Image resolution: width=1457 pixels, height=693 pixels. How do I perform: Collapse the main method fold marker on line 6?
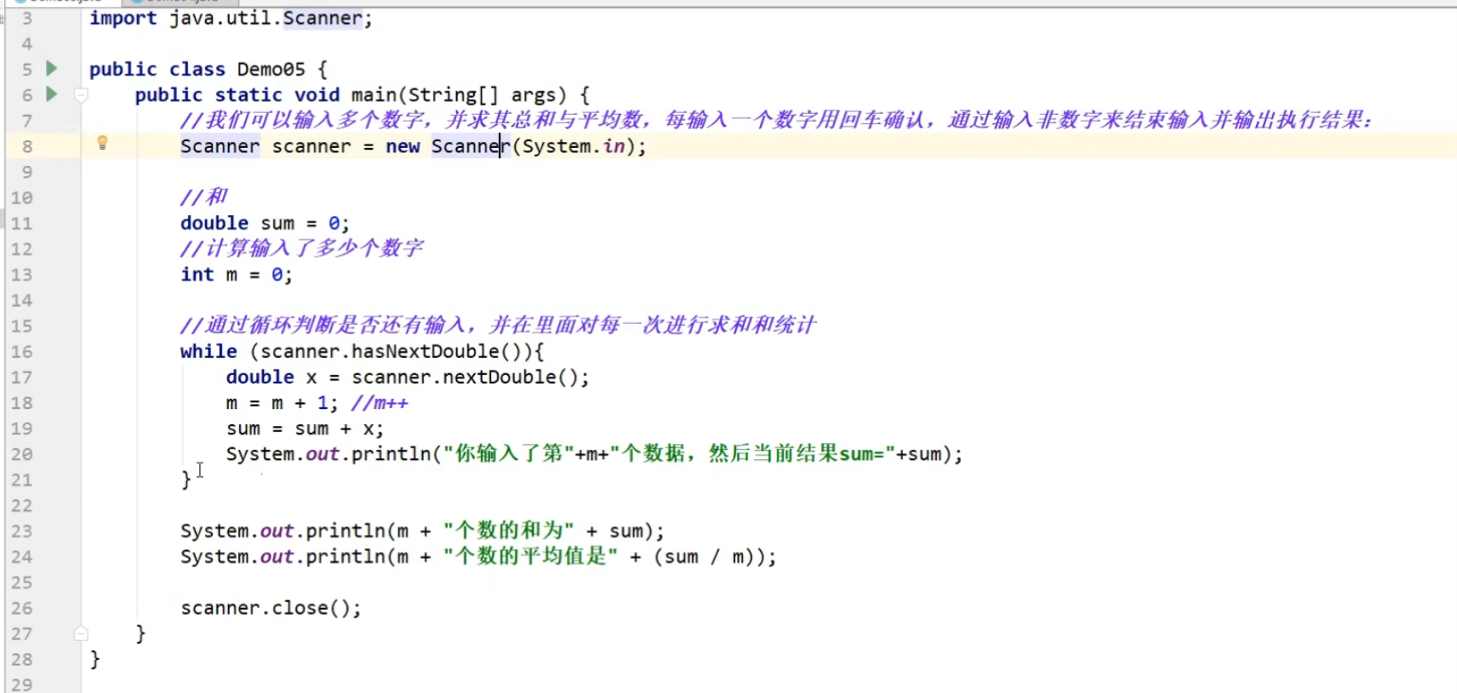81,94
